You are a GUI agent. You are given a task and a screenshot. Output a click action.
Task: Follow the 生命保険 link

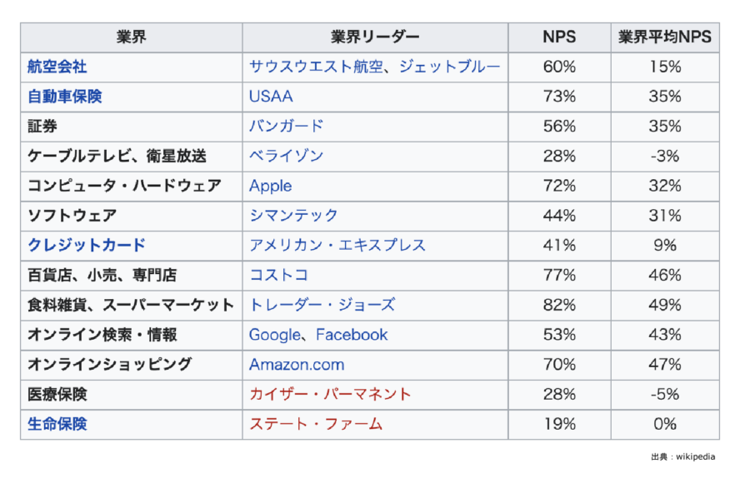tap(57, 424)
